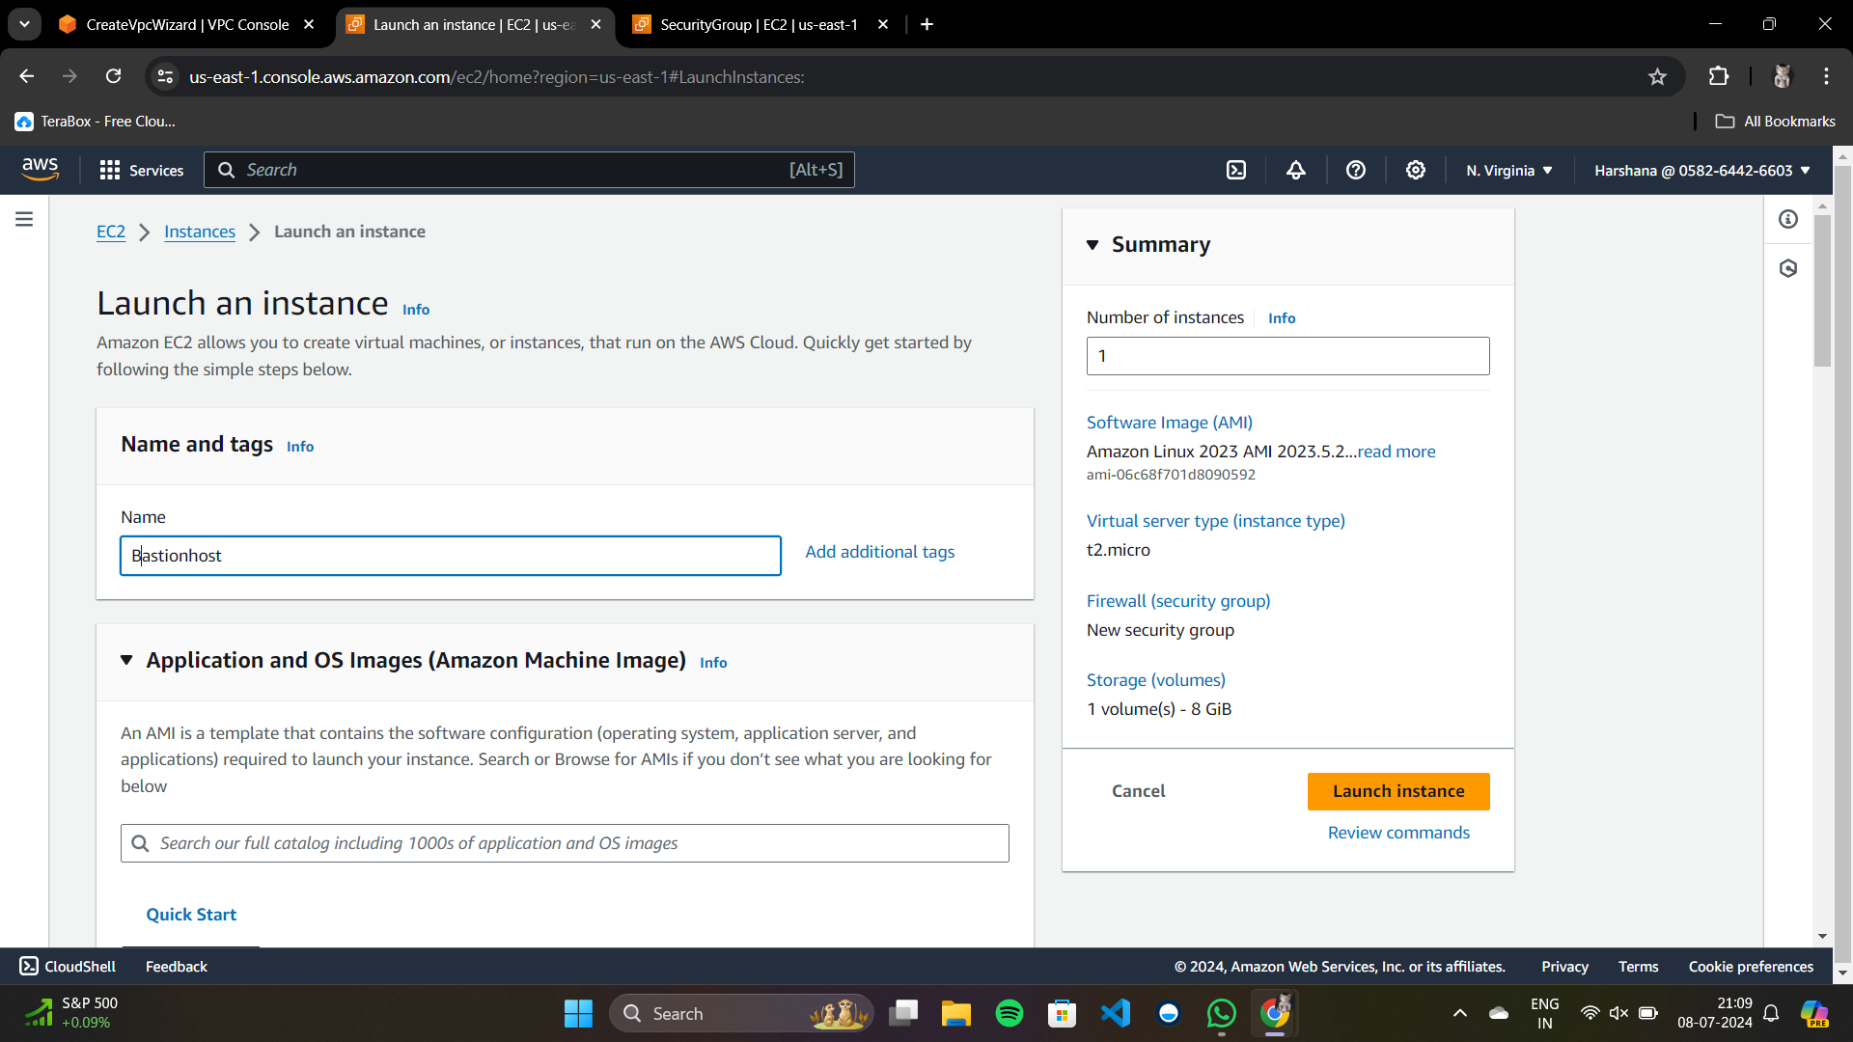The image size is (1853, 1042).
Task: Open CloudShell from the top navigation bar
Action: pos(1236,170)
